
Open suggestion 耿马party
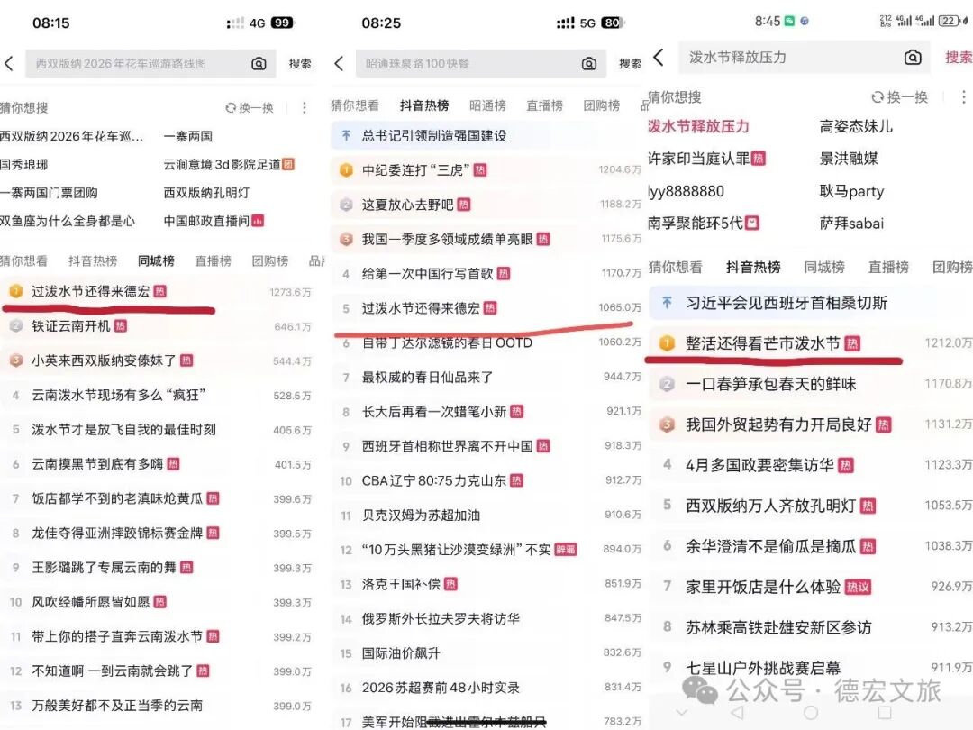[x=852, y=191]
